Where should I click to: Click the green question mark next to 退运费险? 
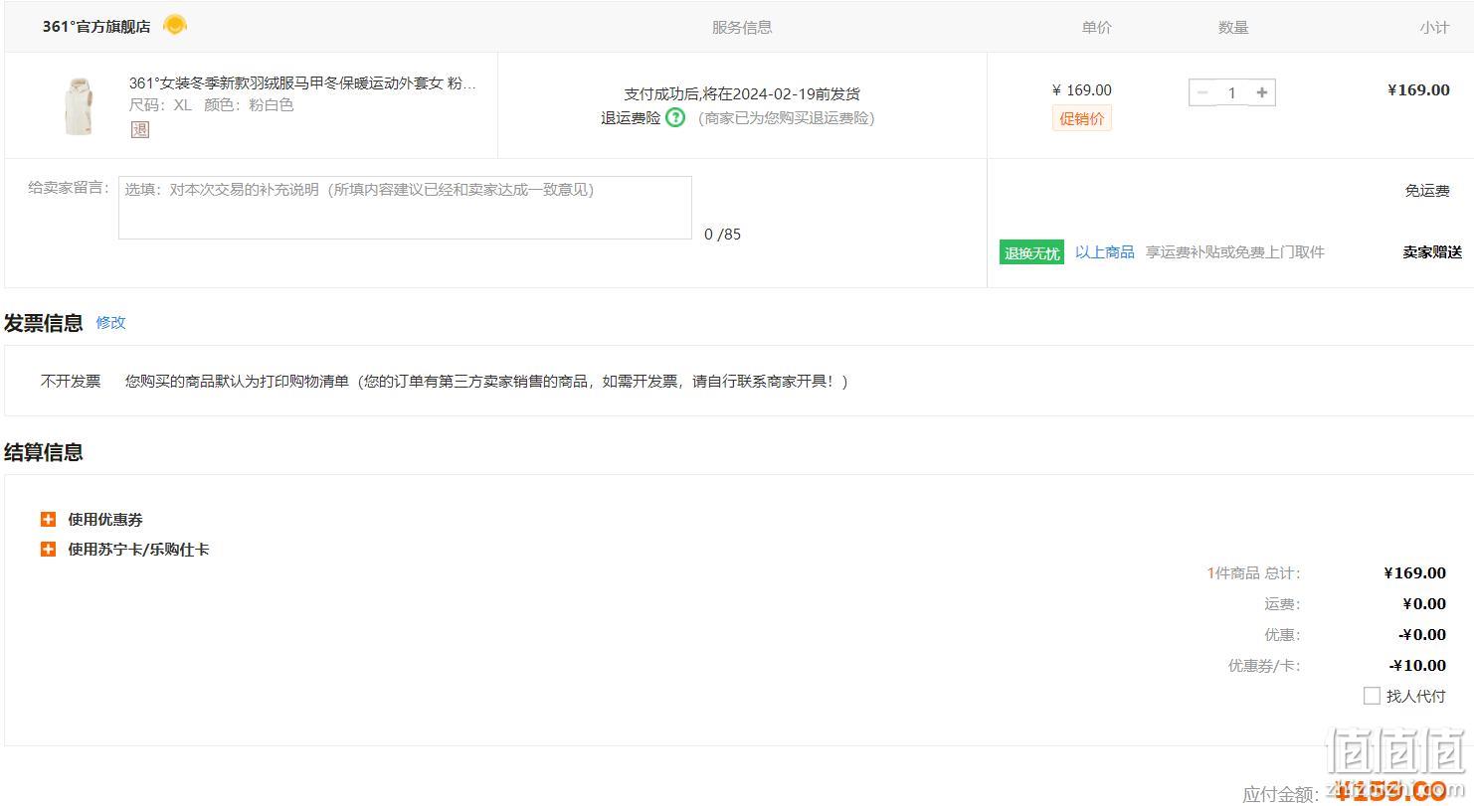click(675, 117)
